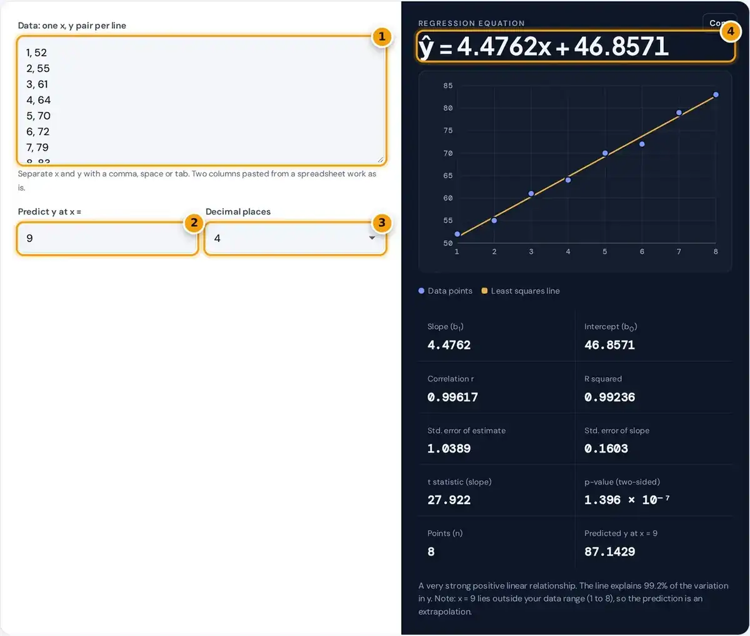750x636 pixels.
Task: Open the Decimal places dropdown
Action: pos(296,238)
